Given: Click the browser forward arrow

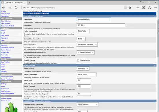Looking at the screenshot, I should (x=10, y=8).
